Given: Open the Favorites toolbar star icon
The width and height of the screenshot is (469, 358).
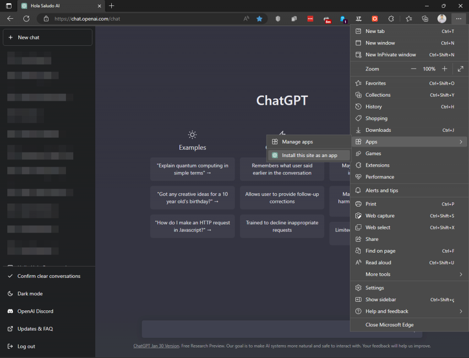Looking at the screenshot, I should coord(409,19).
